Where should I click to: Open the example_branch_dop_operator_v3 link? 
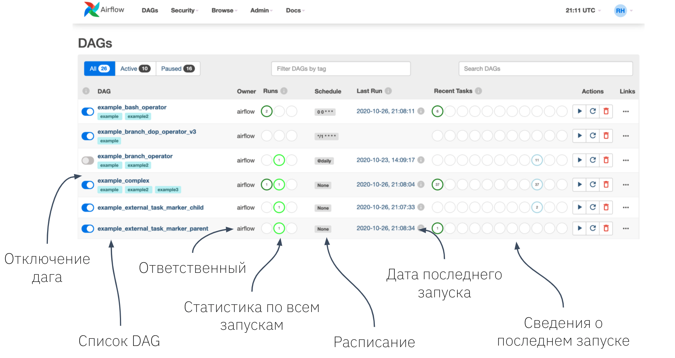point(147,132)
